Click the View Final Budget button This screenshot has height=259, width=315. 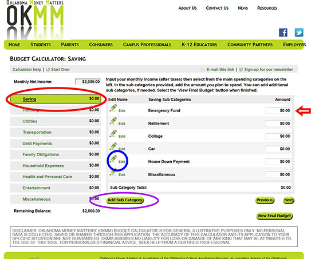click(x=274, y=216)
